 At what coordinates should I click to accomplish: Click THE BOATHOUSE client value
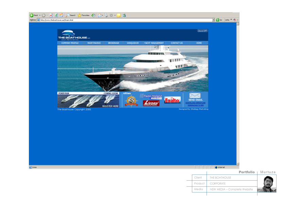[220, 178]
